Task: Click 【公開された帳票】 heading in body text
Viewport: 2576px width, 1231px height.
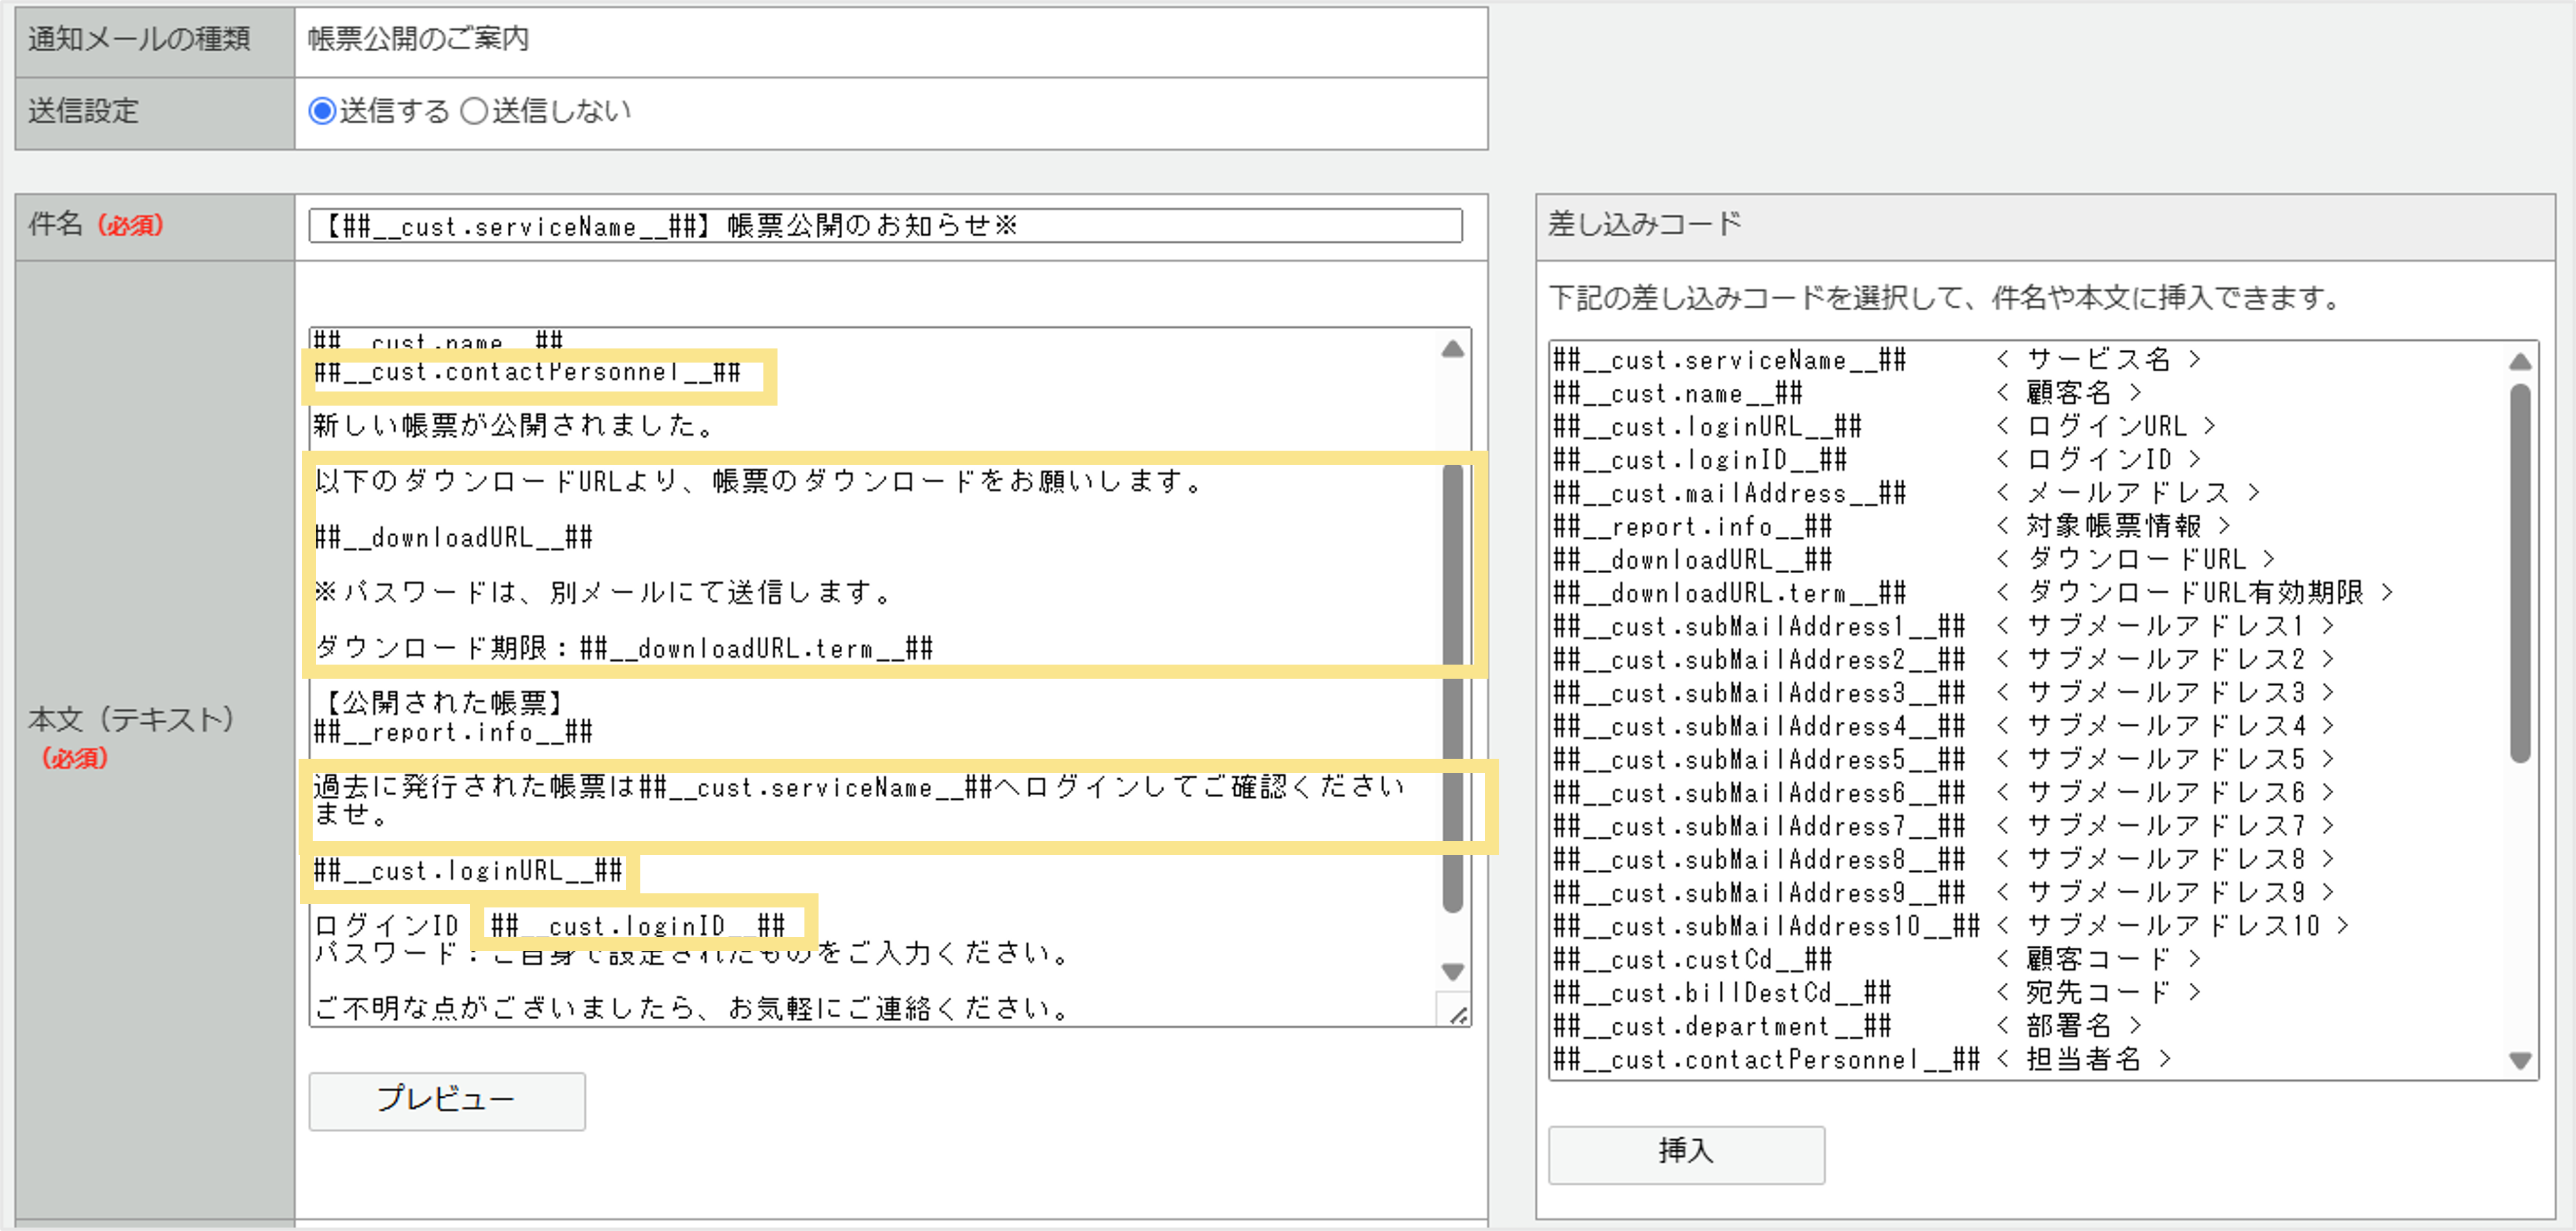Action: 445,703
